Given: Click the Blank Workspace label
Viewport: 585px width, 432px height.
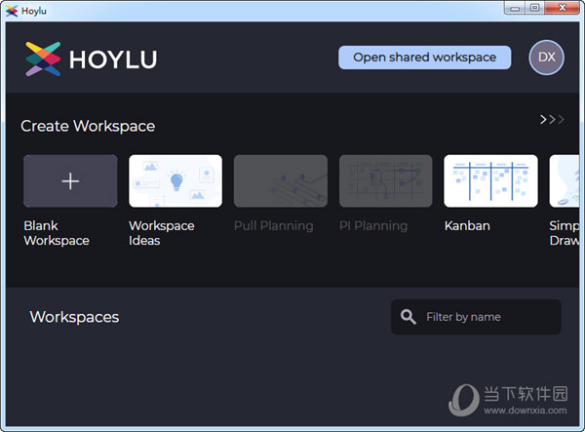Looking at the screenshot, I should (57, 233).
